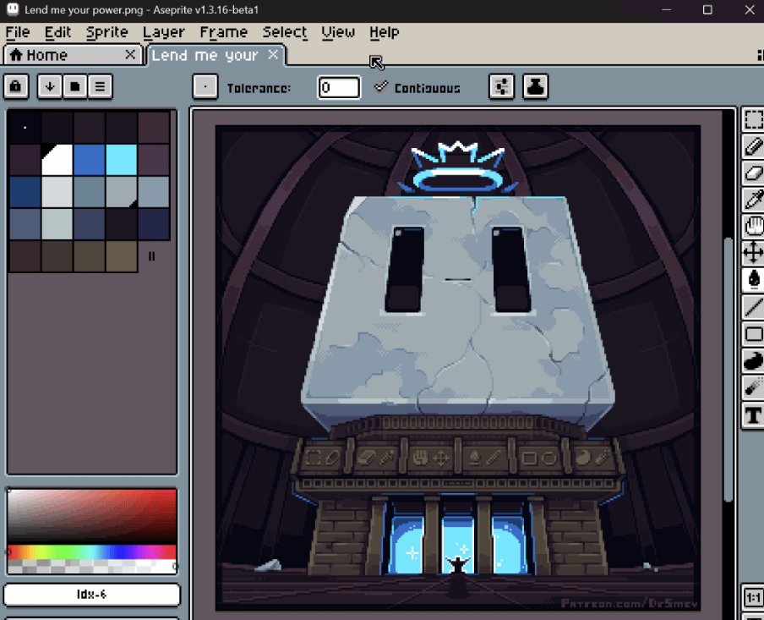Select the Text tool
Image resolution: width=764 pixels, height=620 pixels.
752,415
